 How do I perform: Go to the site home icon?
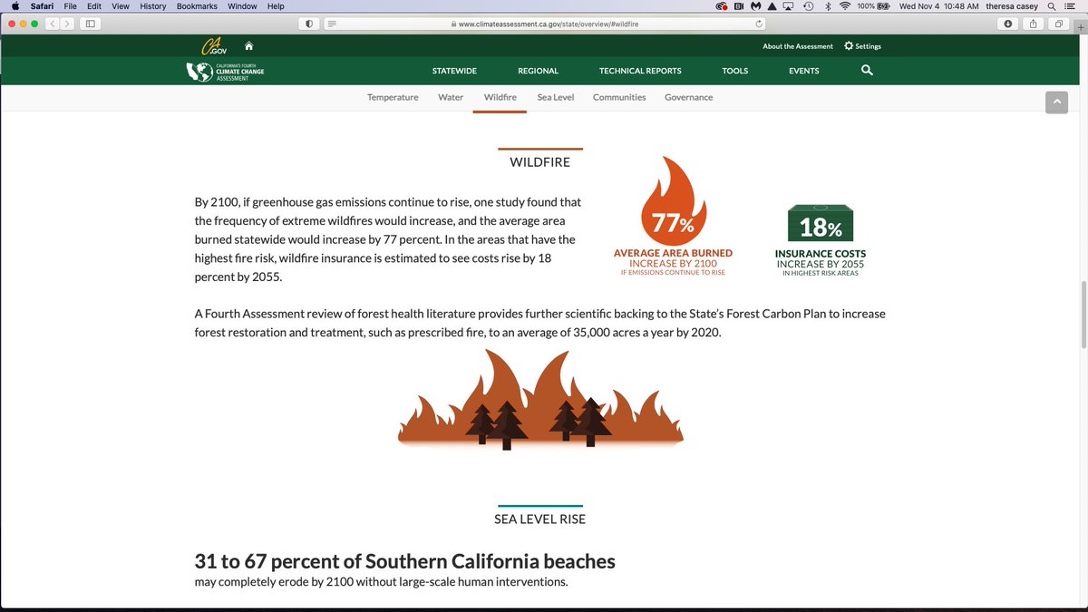coord(248,45)
